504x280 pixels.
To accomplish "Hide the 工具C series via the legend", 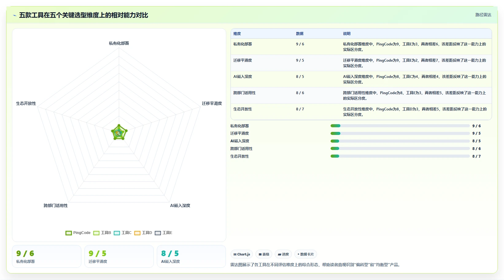I will click(123, 233).
